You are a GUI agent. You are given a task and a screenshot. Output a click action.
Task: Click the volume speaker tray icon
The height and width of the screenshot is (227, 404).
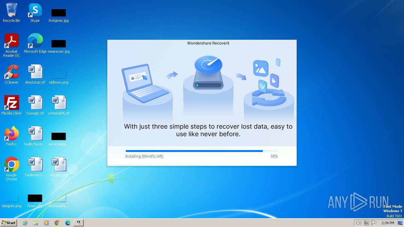coord(359,223)
